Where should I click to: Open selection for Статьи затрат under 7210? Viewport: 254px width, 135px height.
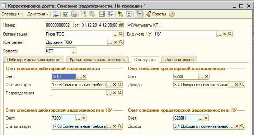pos(109,85)
